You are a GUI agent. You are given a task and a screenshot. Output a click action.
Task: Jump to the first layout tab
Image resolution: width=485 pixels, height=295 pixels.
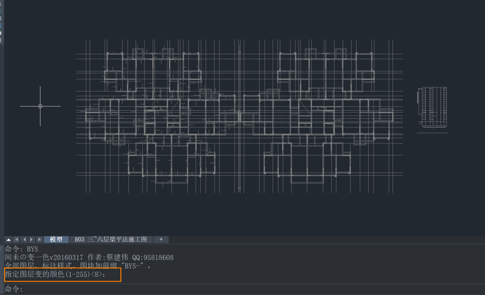point(17,240)
